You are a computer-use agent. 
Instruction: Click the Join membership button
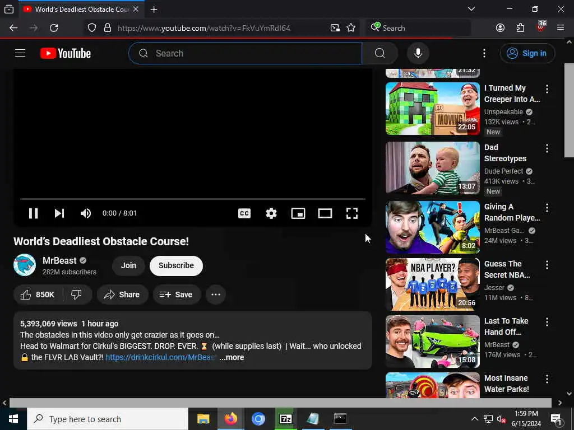click(128, 265)
